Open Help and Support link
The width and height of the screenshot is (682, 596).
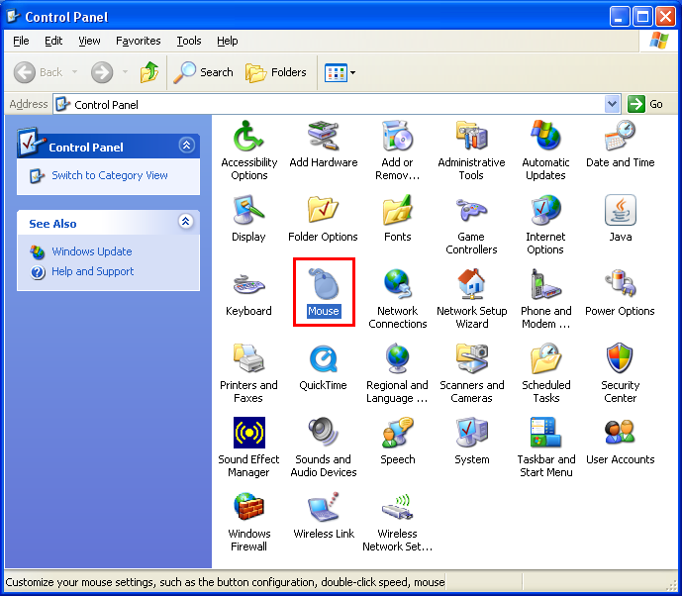(93, 271)
